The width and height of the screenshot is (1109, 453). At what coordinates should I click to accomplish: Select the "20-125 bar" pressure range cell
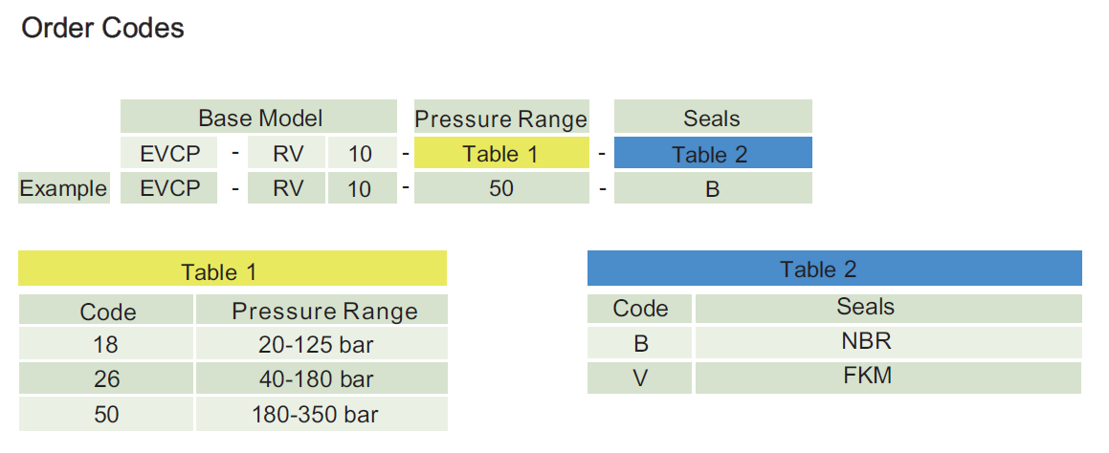316,344
